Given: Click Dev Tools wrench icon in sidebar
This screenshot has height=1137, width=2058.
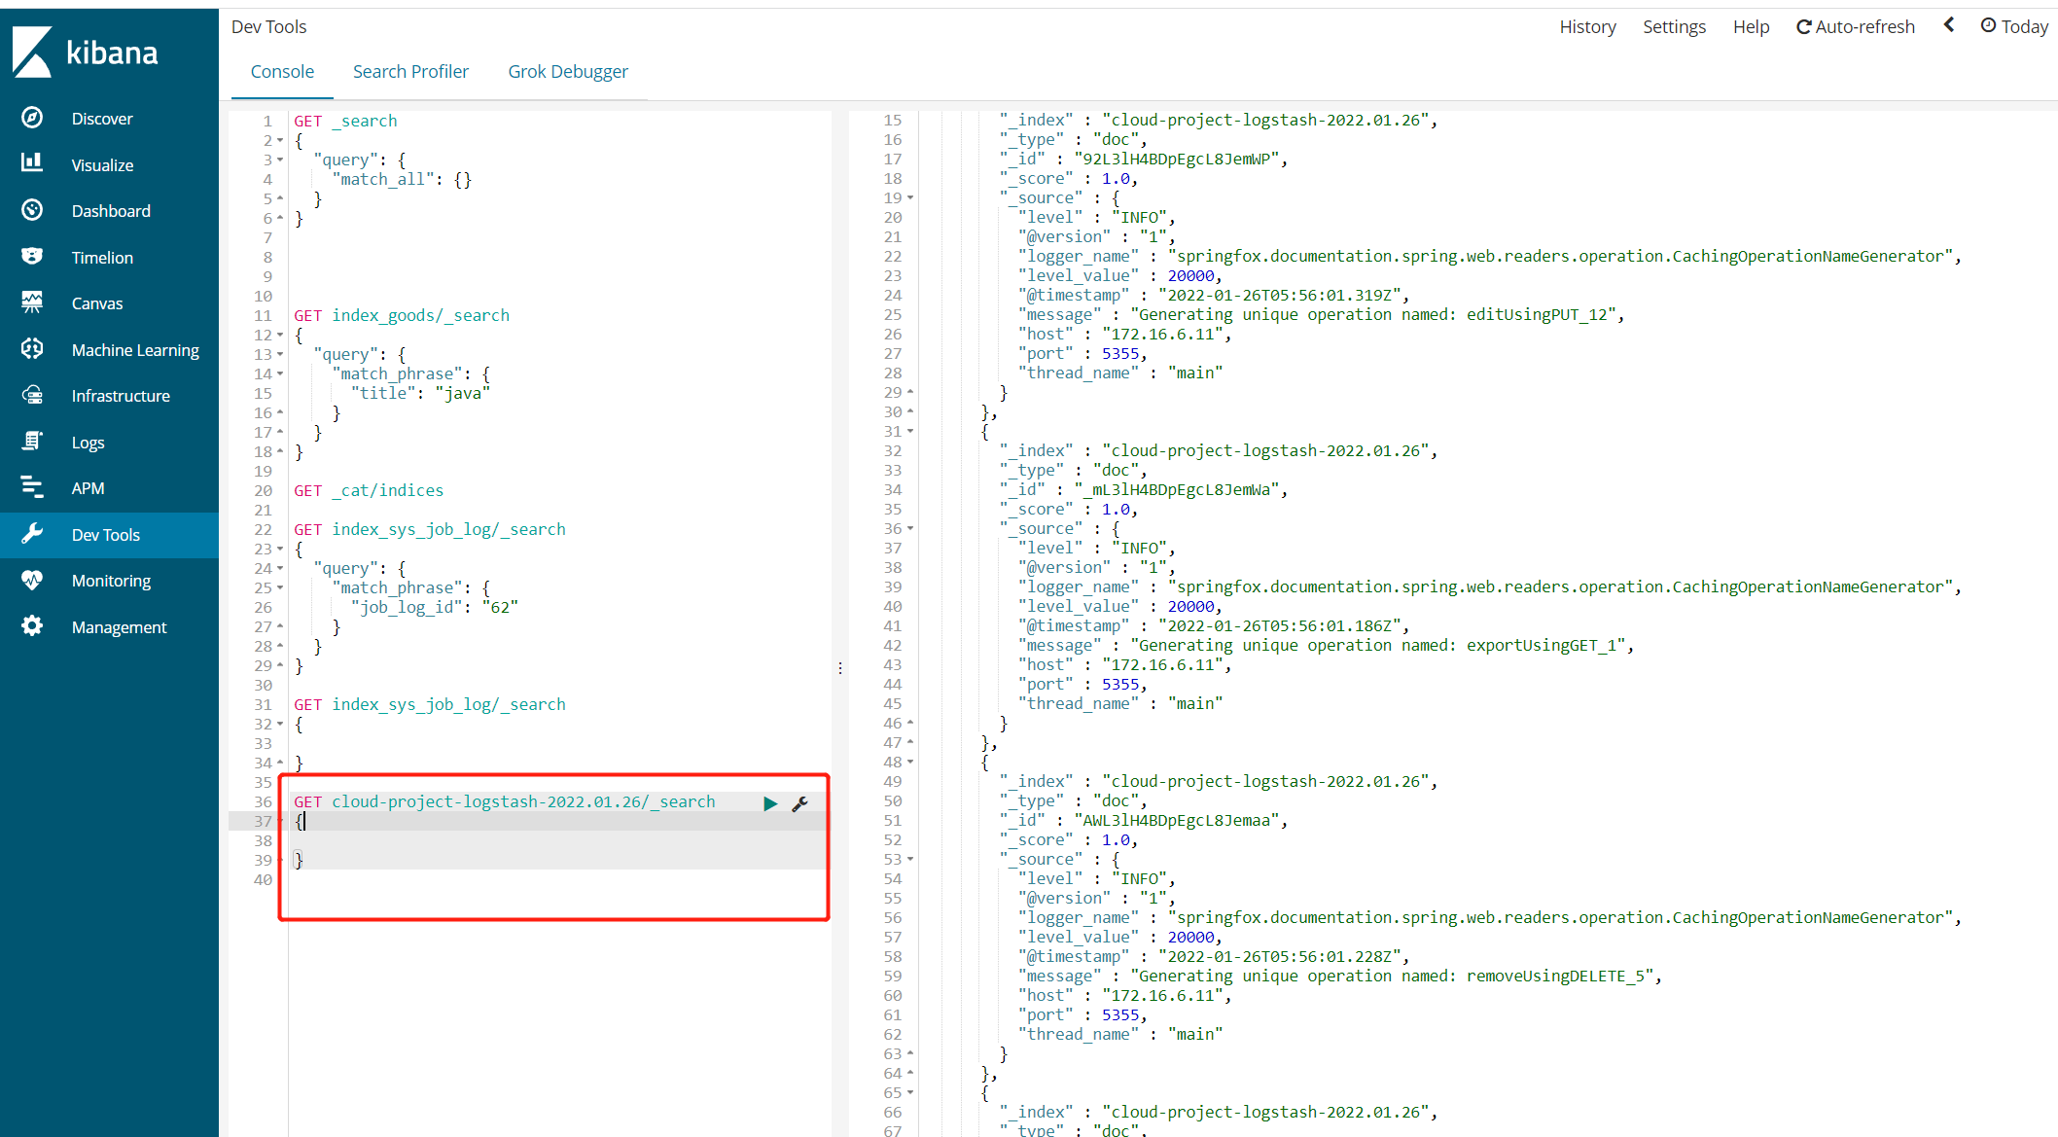Looking at the screenshot, I should (x=32, y=534).
